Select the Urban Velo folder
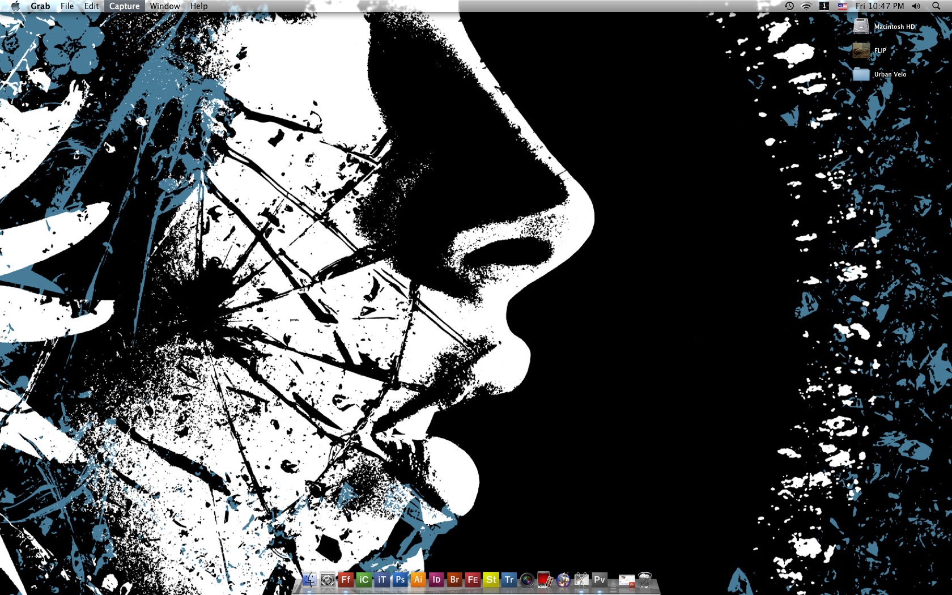Screen dimensions: 952x595 (861, 74)
